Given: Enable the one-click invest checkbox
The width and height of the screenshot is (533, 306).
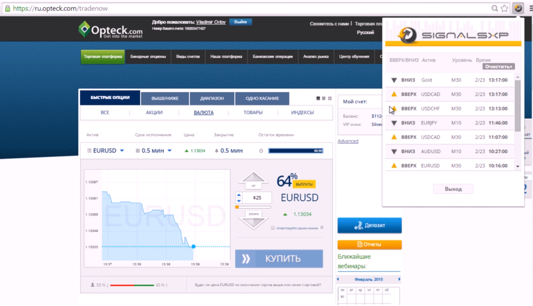Looking at the screenshot, I should (273, 228).
